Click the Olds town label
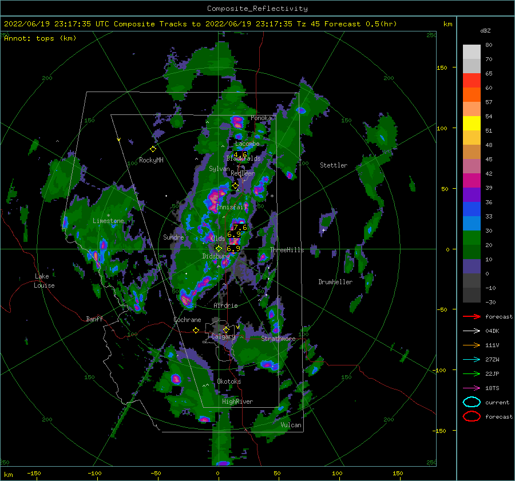 (218, 238)
